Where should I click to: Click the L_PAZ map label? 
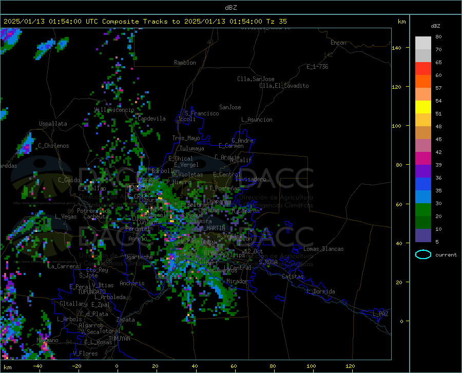[x=380, y=314]
